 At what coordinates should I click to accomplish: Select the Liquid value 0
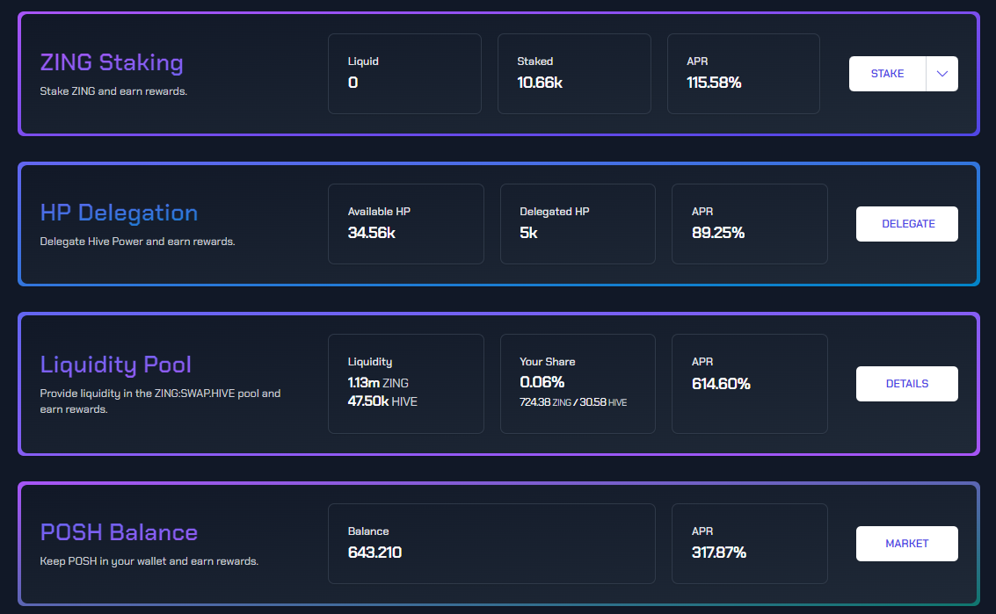(x=353, y=83)
